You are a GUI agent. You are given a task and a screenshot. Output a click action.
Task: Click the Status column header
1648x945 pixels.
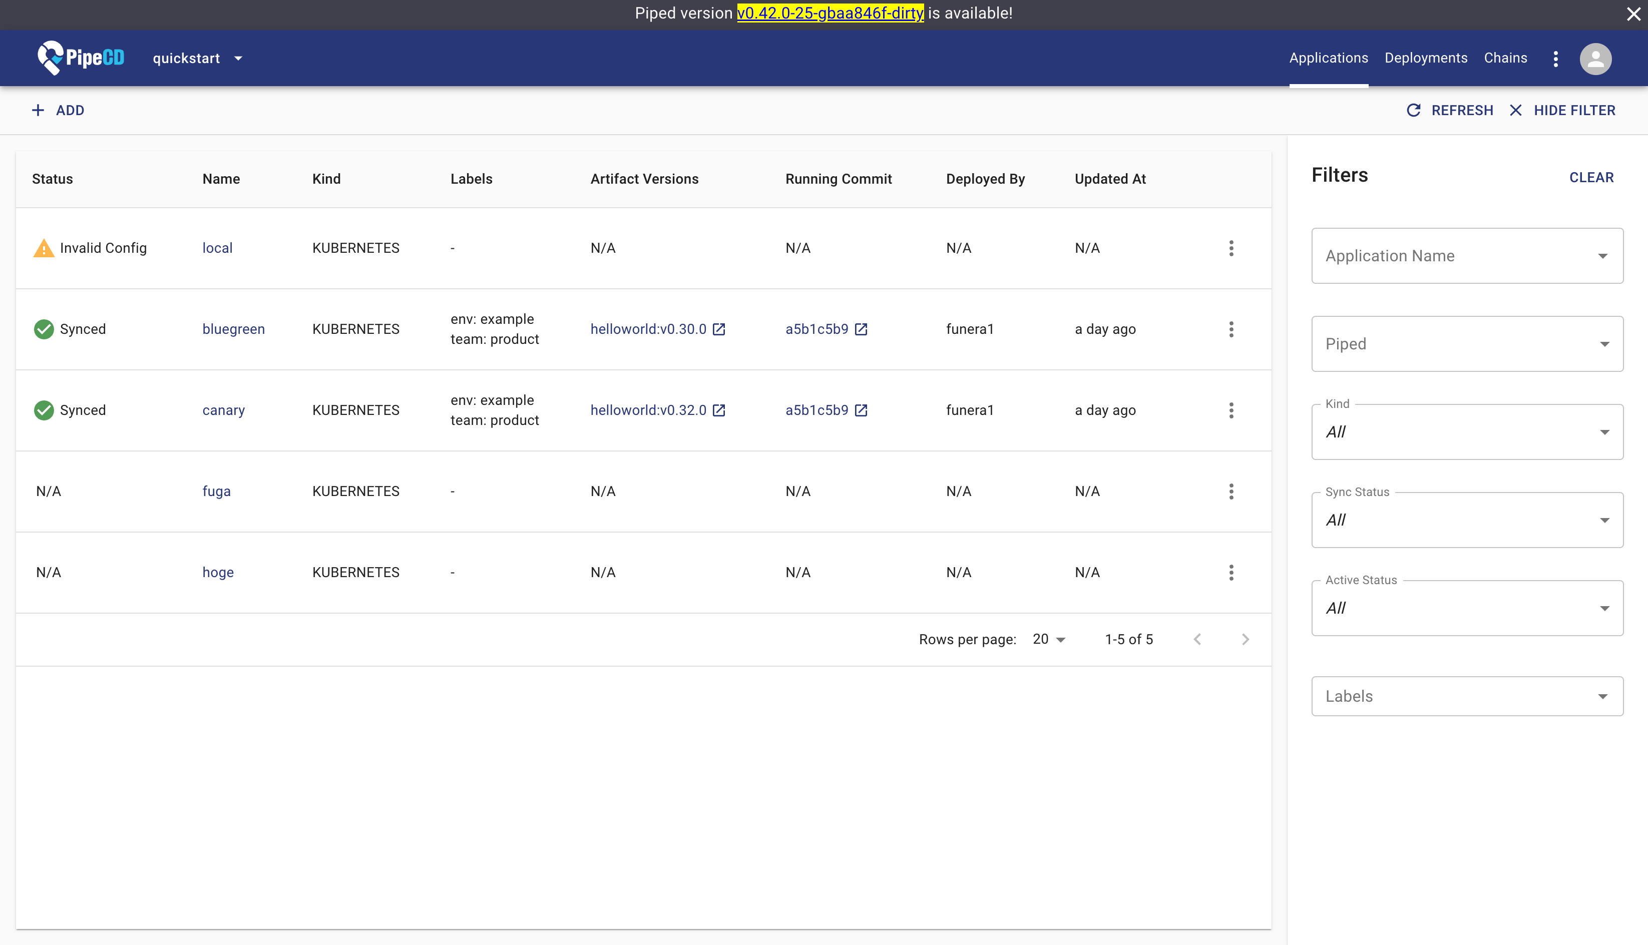pyautogui.click(x=53, y=179)
